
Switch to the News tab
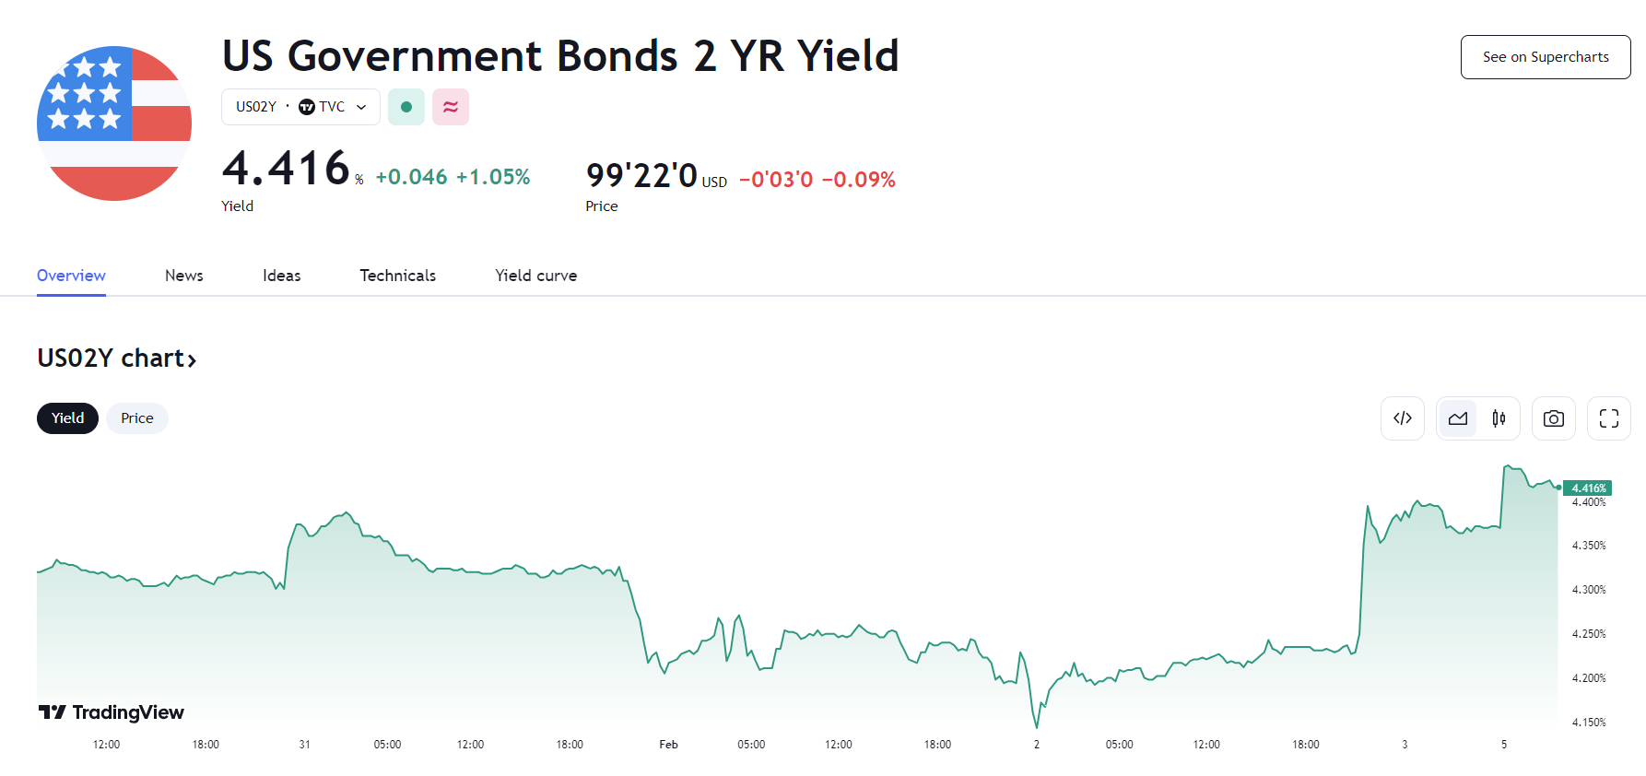point(184,276)
